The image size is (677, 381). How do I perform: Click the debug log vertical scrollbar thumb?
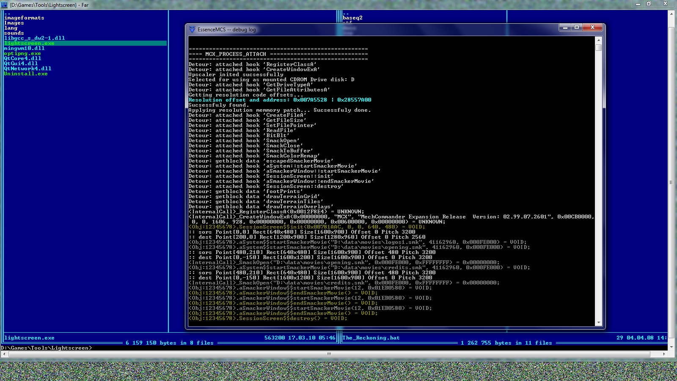click(598, 47)
